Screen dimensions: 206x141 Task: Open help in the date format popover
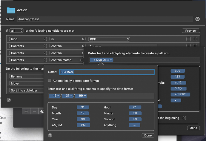pos(50,135)
